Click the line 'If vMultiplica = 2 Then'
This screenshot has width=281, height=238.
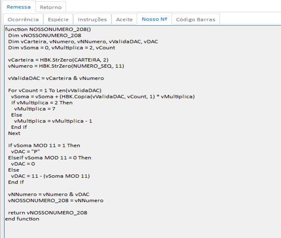[42, 102]
